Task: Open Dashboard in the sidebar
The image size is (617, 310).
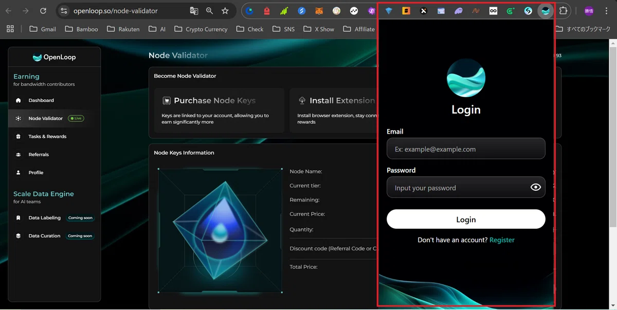Action: point(55,100)
